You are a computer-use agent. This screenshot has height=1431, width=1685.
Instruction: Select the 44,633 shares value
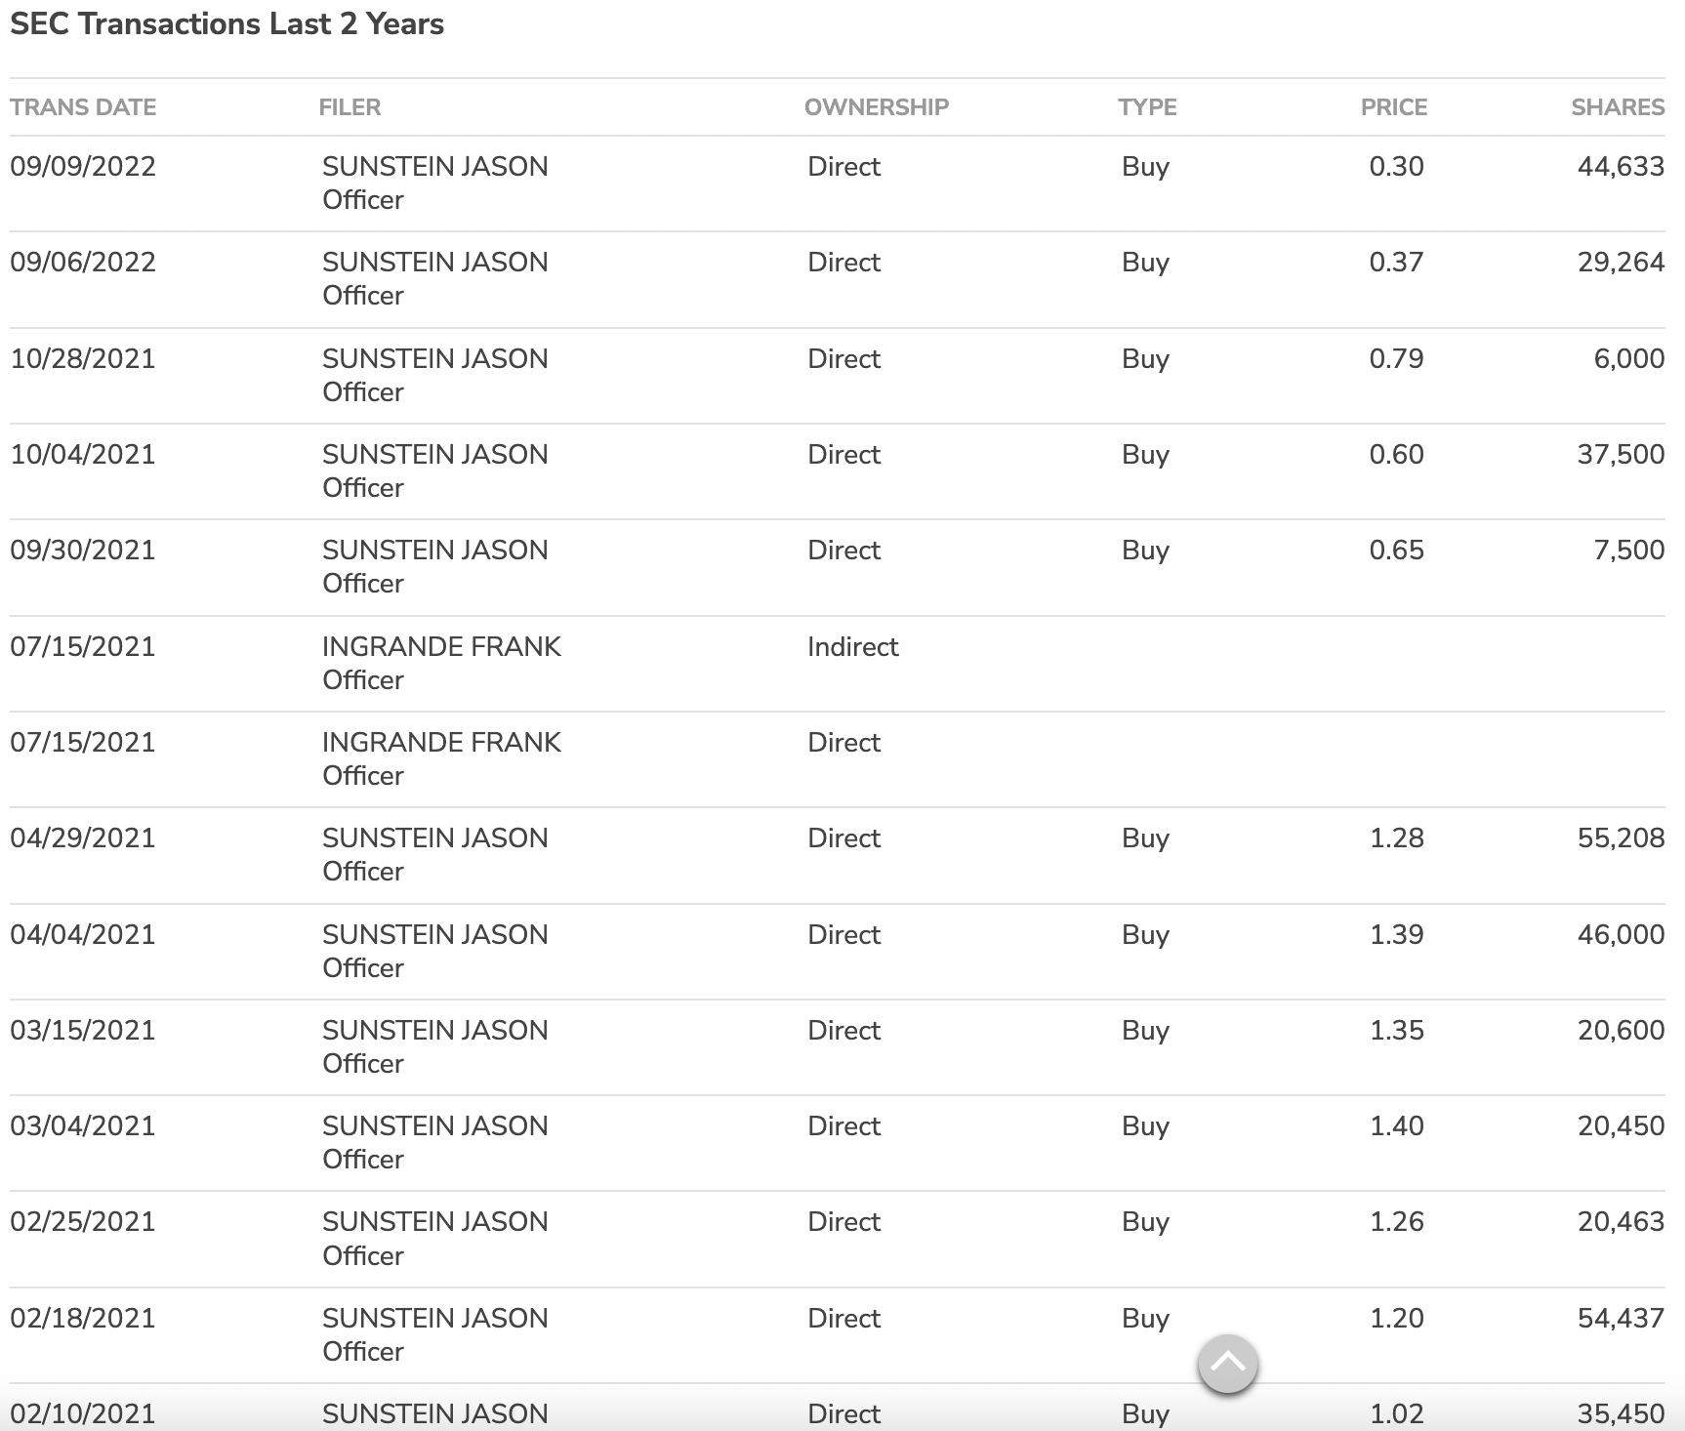[x=1621, y=167]
